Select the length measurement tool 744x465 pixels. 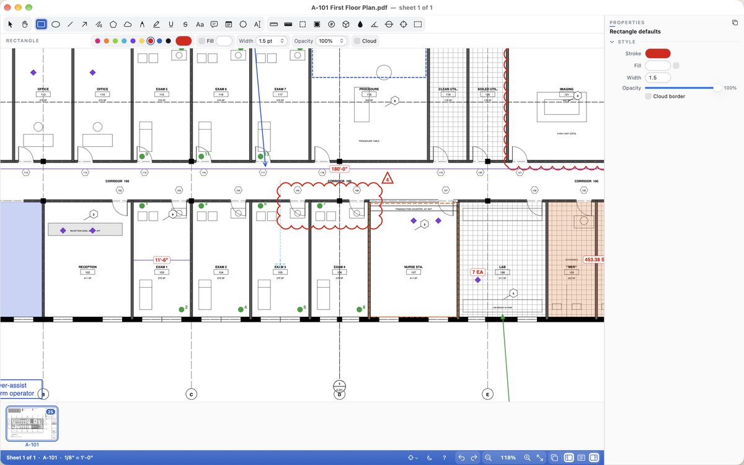[x=273, y=24]
